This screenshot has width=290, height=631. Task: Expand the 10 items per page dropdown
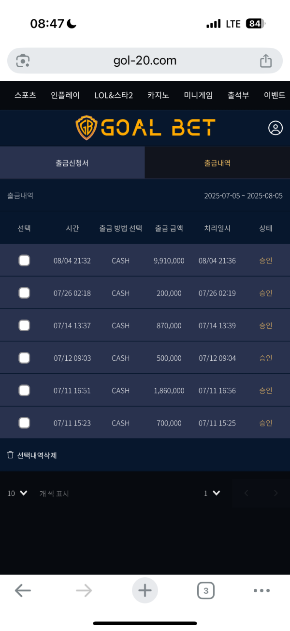coord(17,493)
